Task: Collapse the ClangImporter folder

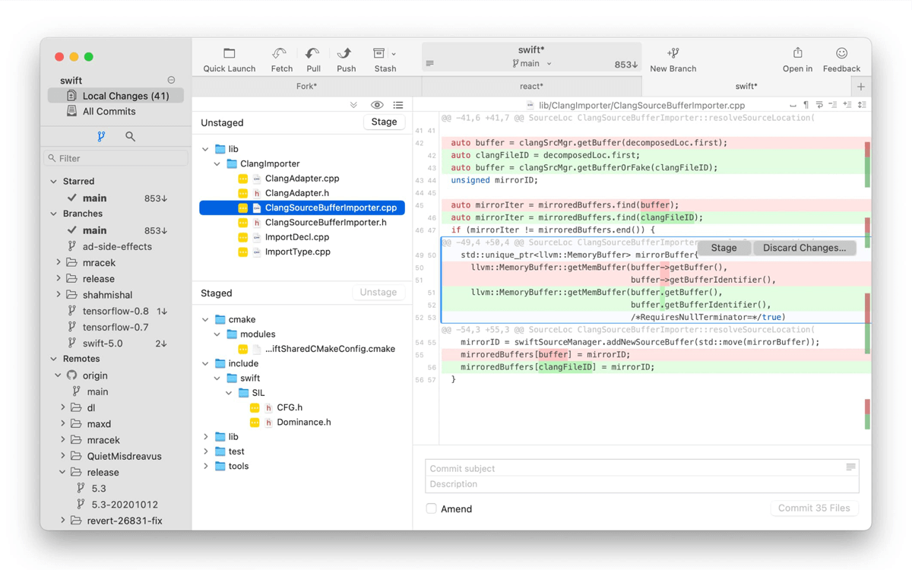Action: tap(217, 164)
